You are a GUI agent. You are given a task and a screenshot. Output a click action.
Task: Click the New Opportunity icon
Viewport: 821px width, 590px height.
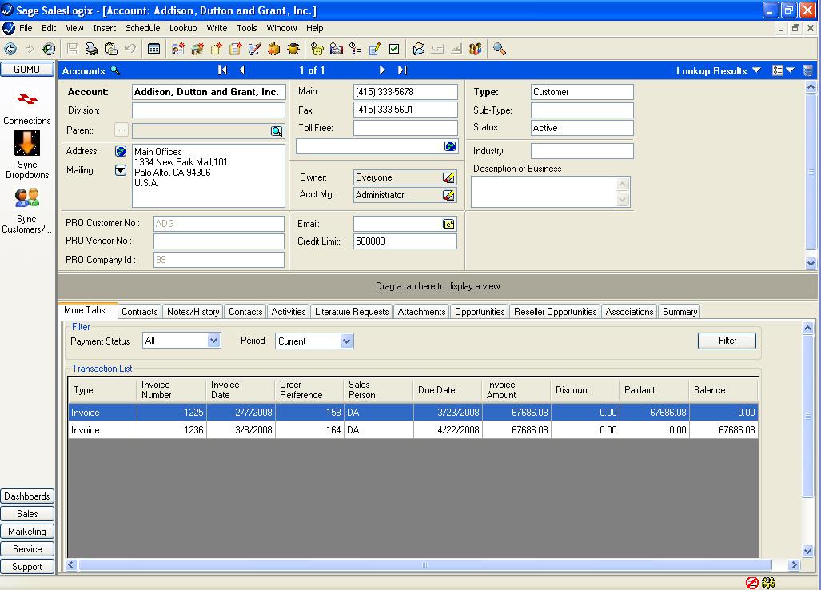[197, 50]
